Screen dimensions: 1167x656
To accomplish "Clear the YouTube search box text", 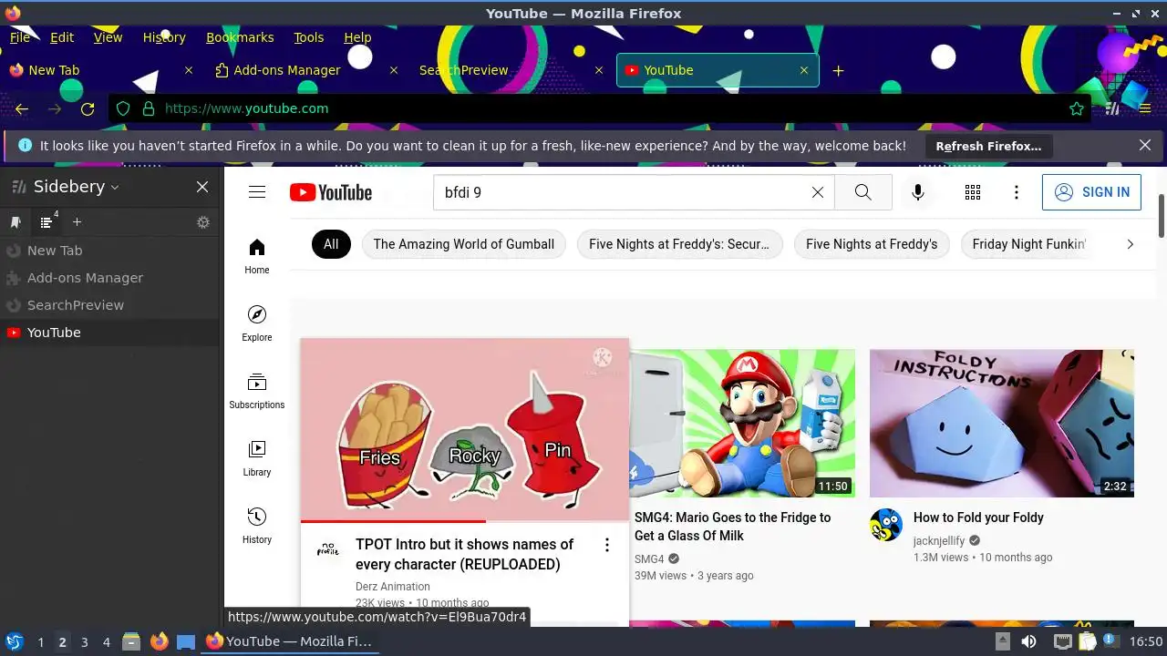I will click(818, 192).
